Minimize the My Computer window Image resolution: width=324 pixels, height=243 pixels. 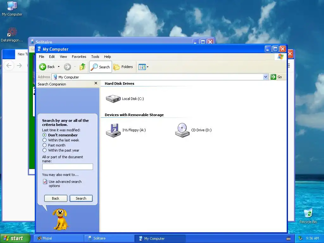268,49
